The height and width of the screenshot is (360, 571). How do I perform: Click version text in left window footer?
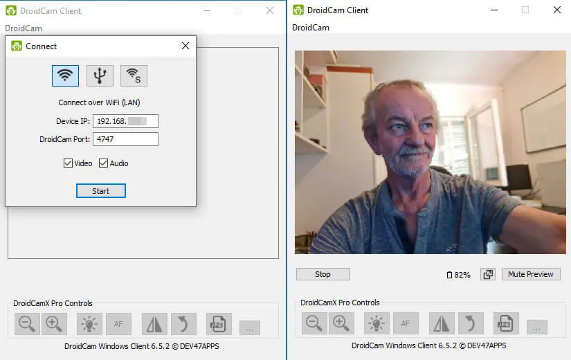(142, 346)
